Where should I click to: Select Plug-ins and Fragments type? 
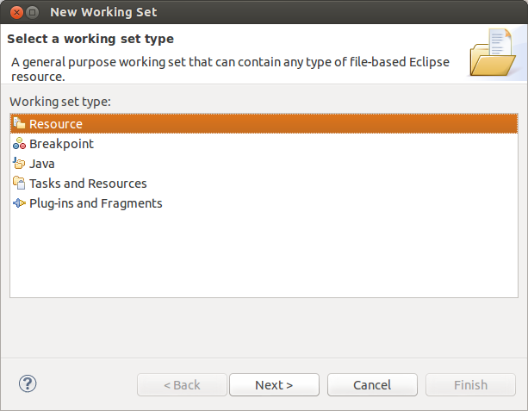tap(264, 203)
